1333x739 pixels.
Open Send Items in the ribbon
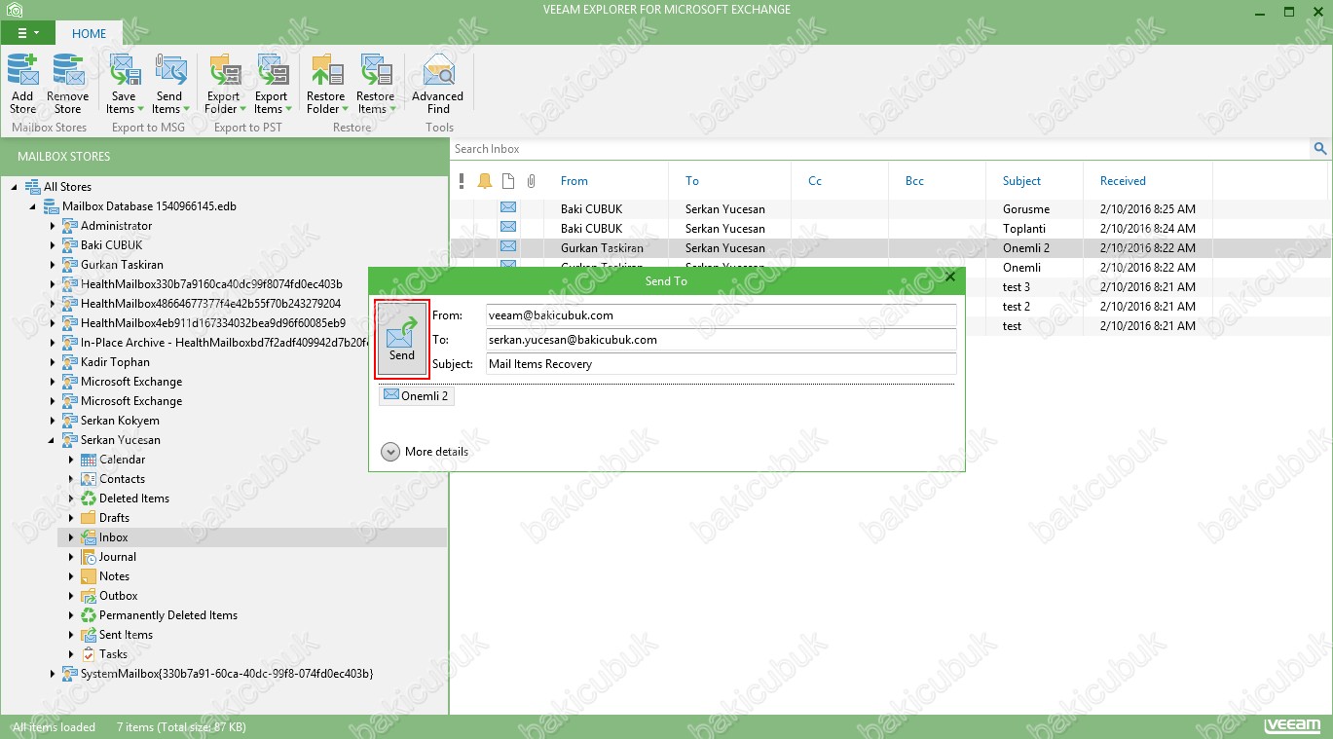click(x=169, y=84)
